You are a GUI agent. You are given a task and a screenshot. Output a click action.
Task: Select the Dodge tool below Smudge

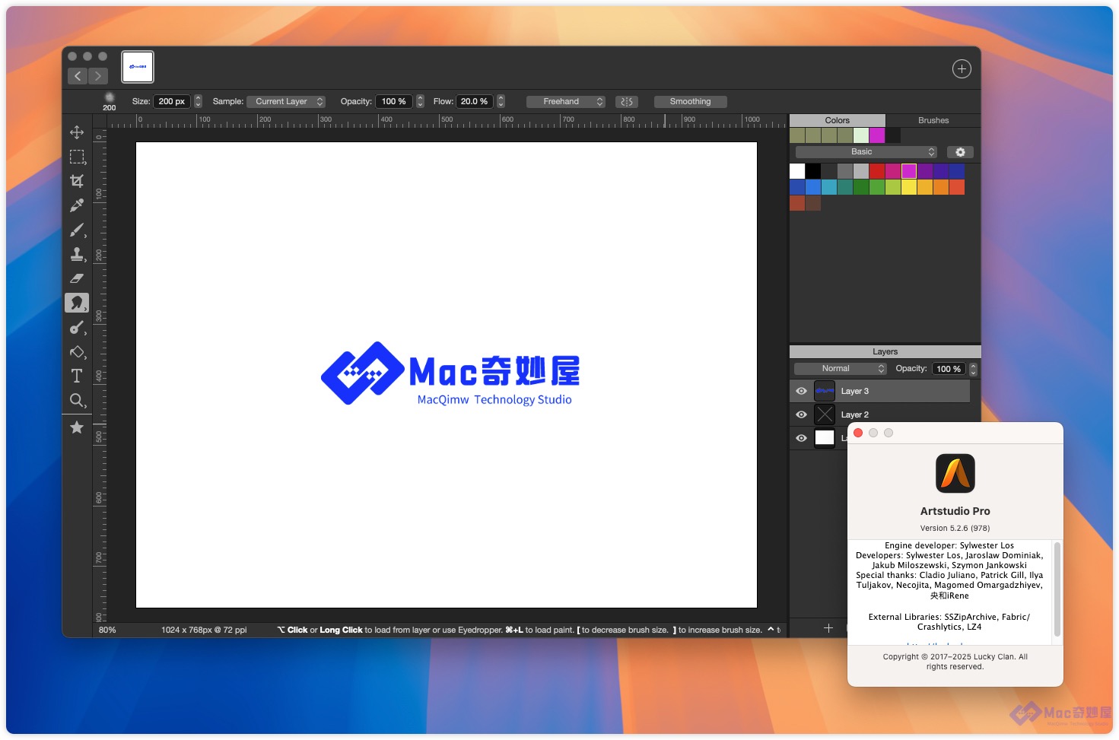pos(77,328)
